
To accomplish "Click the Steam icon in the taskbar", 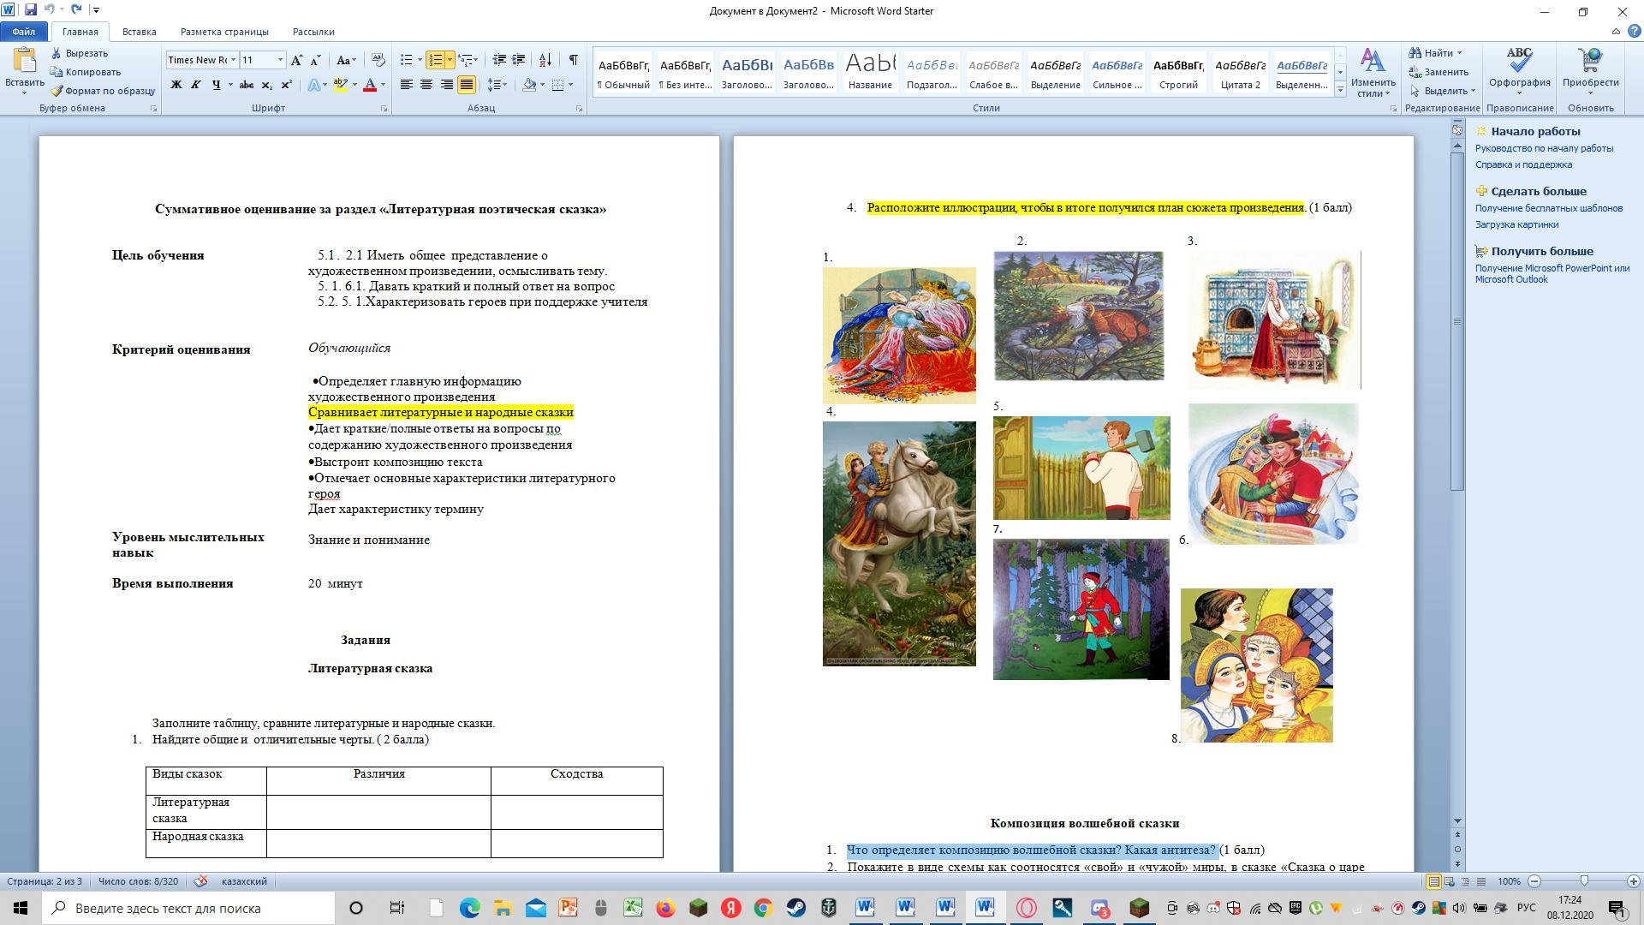I will tap(795, 908).
